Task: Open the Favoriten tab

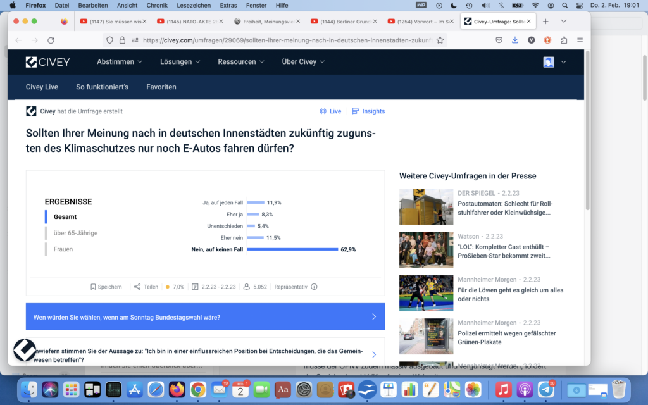Action: (161, 87)
